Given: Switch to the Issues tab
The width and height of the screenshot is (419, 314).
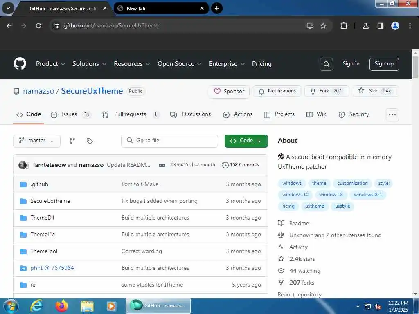Looking at the screenshot, I should pyautogui.click(x=70, y=114).
